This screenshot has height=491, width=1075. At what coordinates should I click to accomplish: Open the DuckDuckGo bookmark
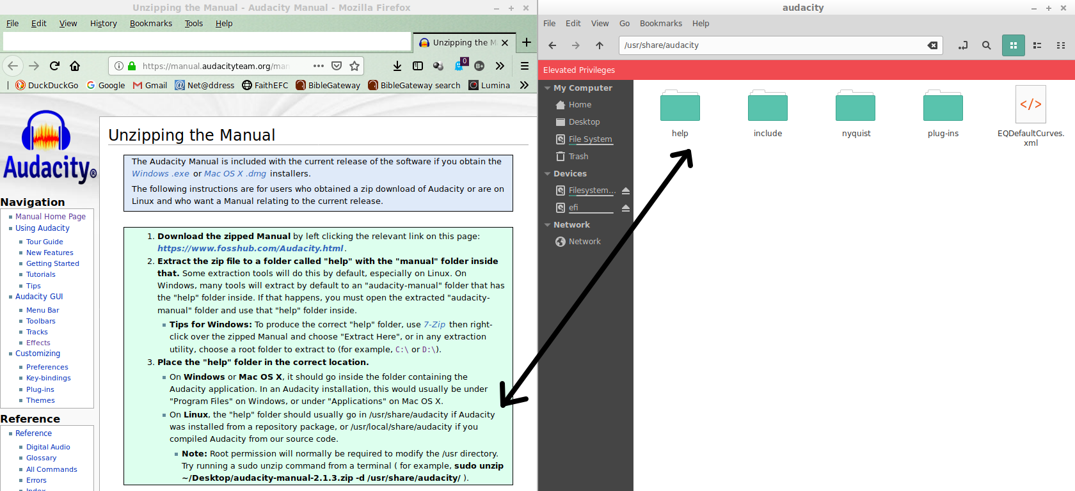click(x=47, y=85)
